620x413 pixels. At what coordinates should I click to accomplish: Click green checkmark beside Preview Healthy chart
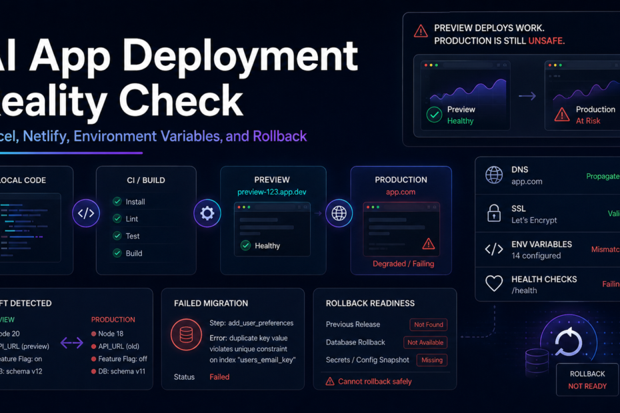tap(434, 115)
